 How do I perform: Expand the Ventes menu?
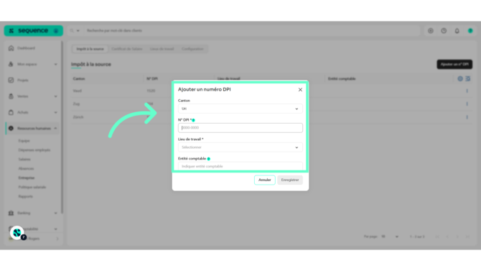pos(55,96)
